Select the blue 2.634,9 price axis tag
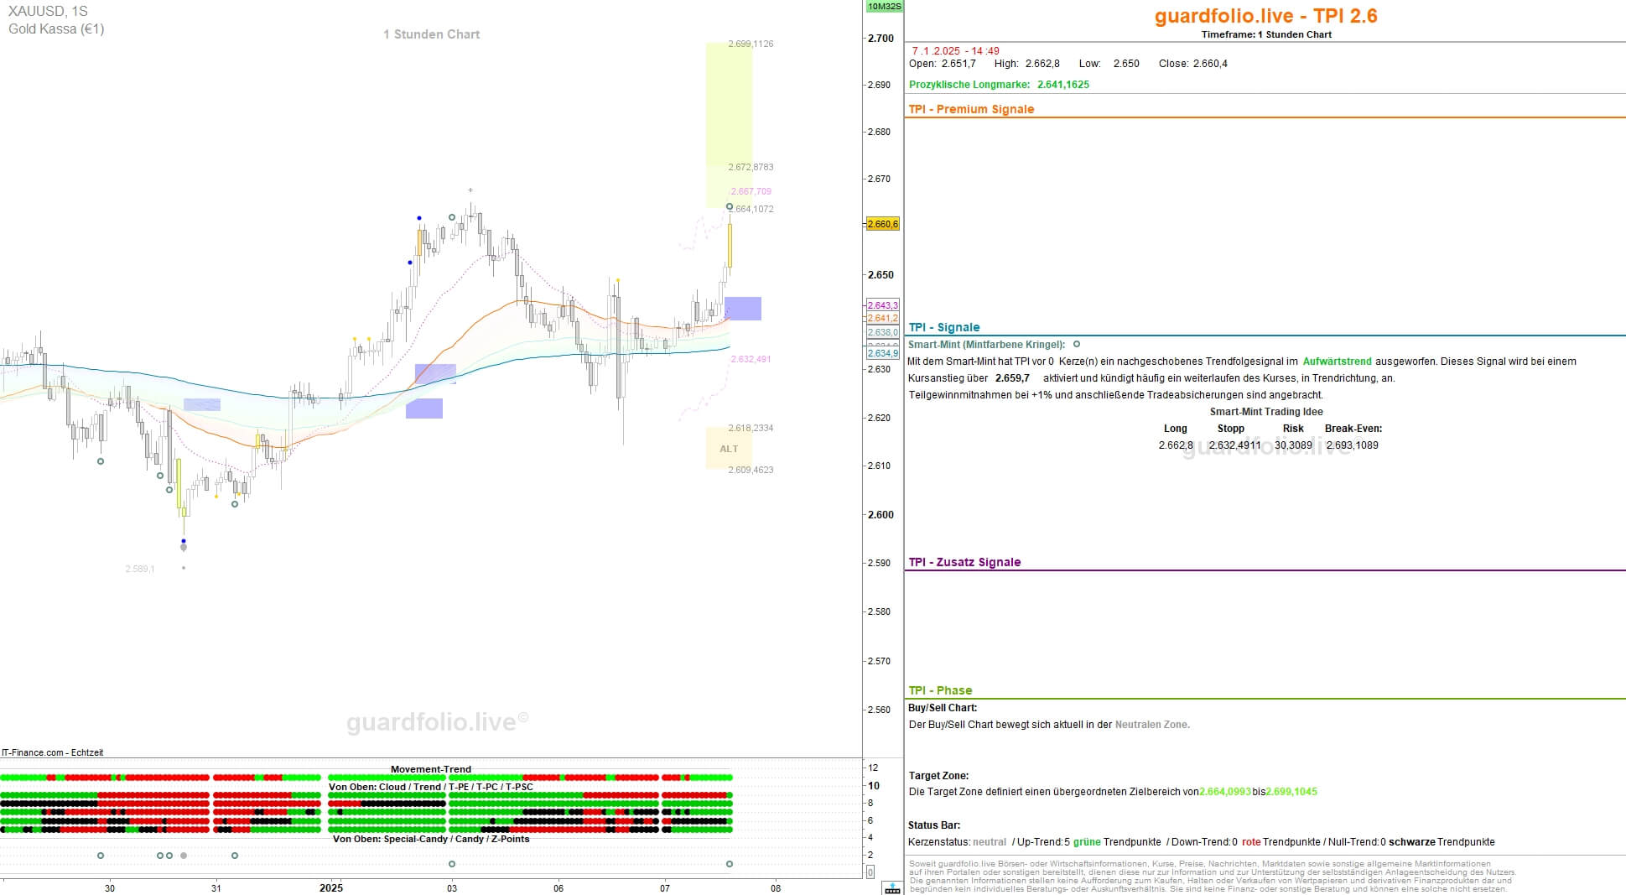Screen dimensions: 1626x895 pos(883,353)
